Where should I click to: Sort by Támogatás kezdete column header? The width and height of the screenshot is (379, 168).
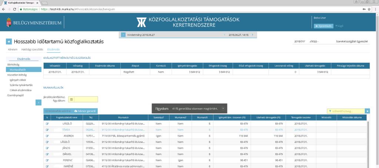(x=301, y=118)
